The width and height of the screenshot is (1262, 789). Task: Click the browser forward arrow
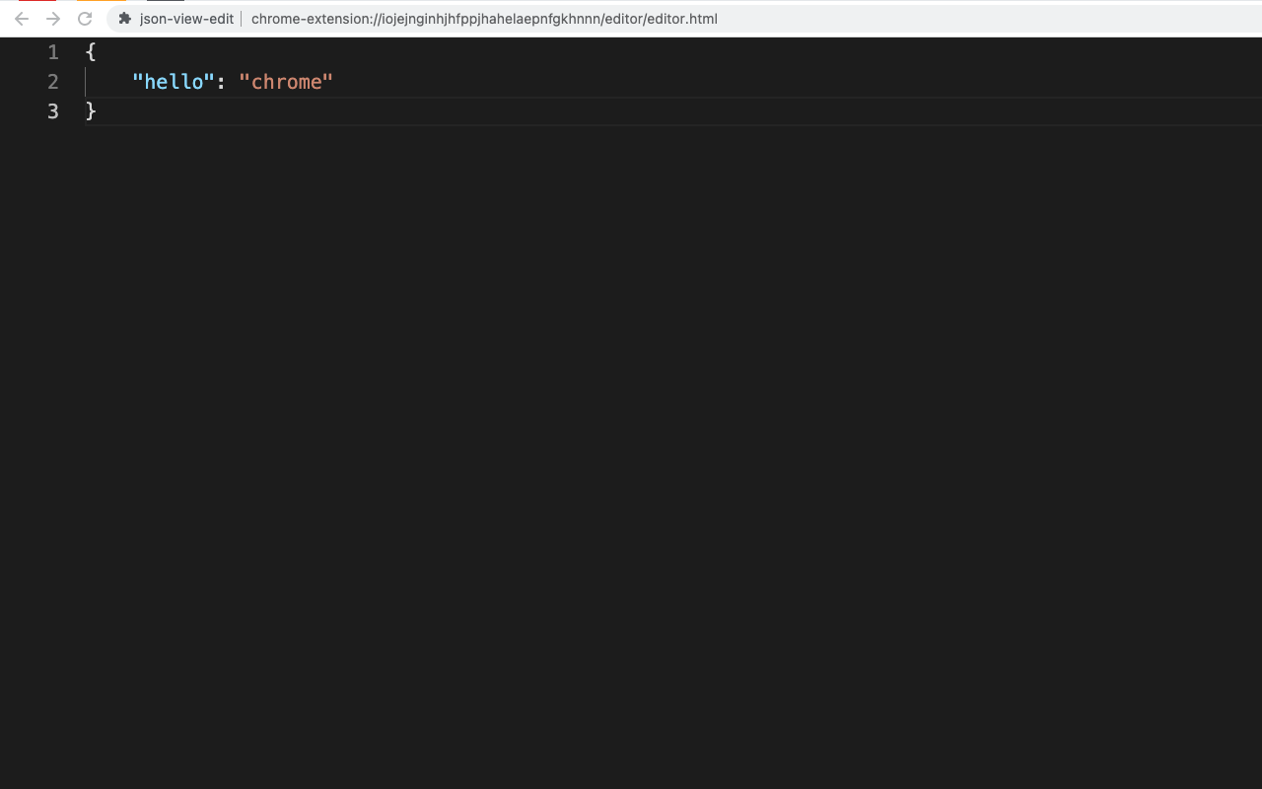[53, 19]
